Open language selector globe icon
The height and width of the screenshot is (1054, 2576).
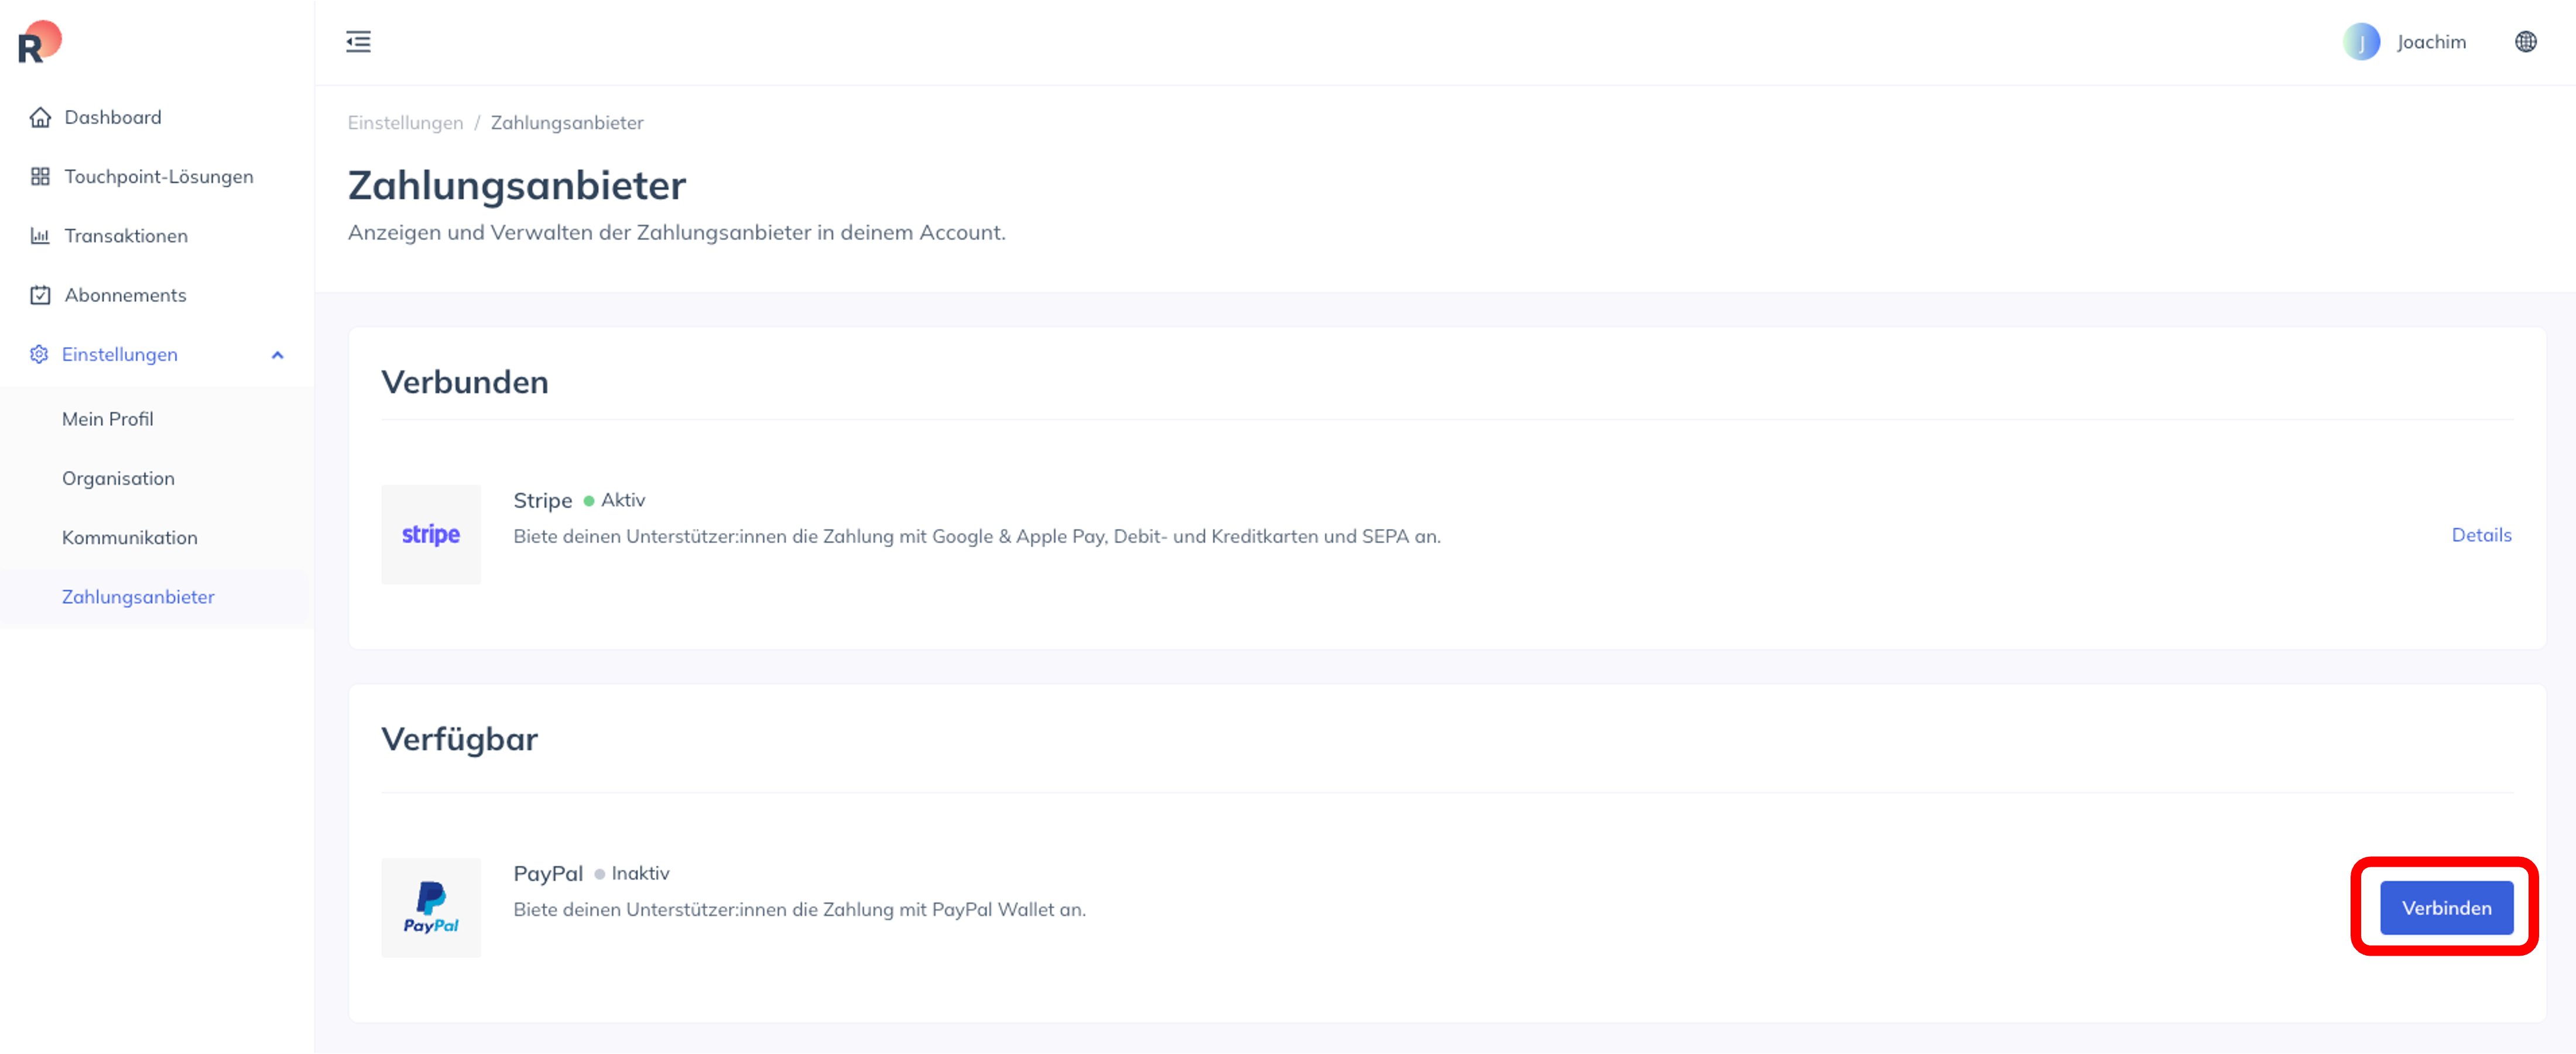coord(2525,42)
